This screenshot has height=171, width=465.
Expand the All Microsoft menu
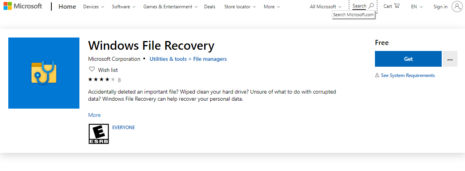[326, 7]
